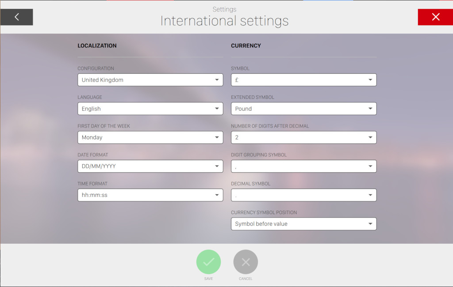453x287 pixels.
Task: Open the Decimal Symbol dropdown
Action: click(303, 195)
